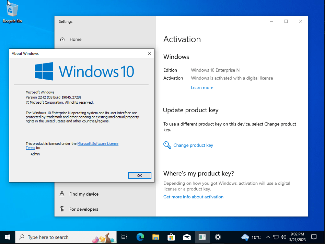The height and width of the screenshot is (244, 325).
Task: Click the Type here to search box
Action: pyautogui.click(x=66, y=237)
